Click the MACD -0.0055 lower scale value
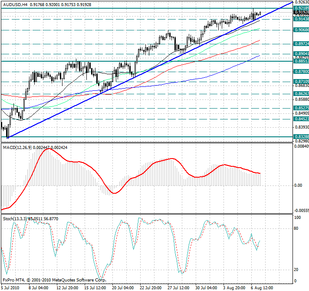 (302, 211)
